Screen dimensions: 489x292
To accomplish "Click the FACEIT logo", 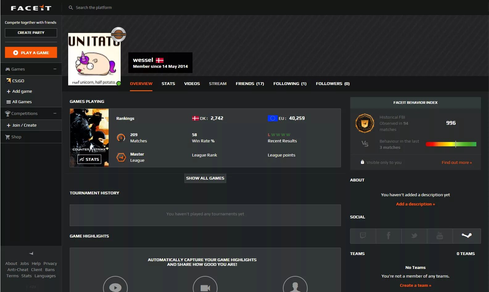I will (31, 8).
